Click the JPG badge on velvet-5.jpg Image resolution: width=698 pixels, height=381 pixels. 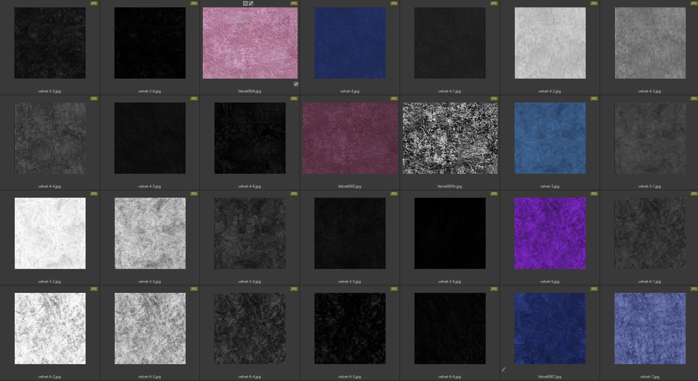(594, 99)
